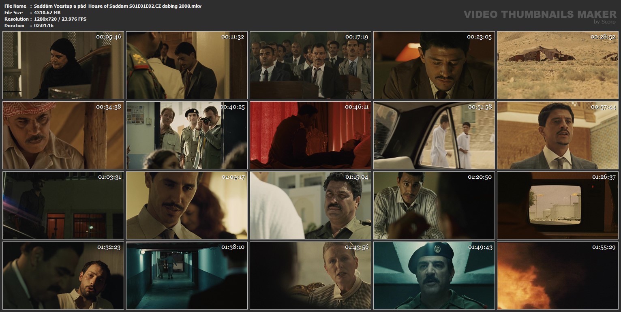Select the red curtain bedroom thumbnail at 00:46:11
621x312 pixels.
(310, 135)
